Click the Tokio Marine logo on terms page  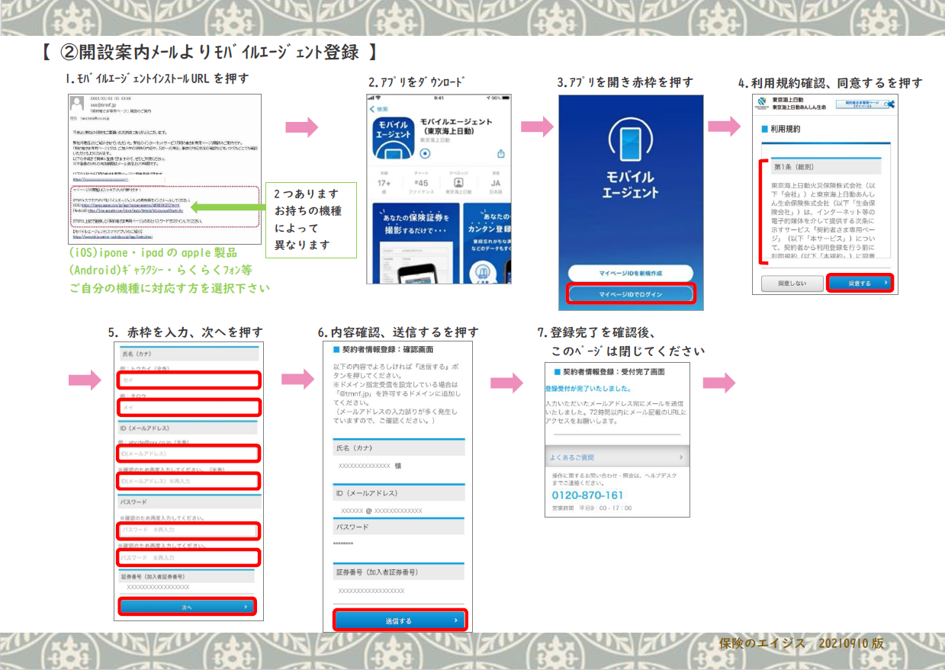tap(760, 104)
